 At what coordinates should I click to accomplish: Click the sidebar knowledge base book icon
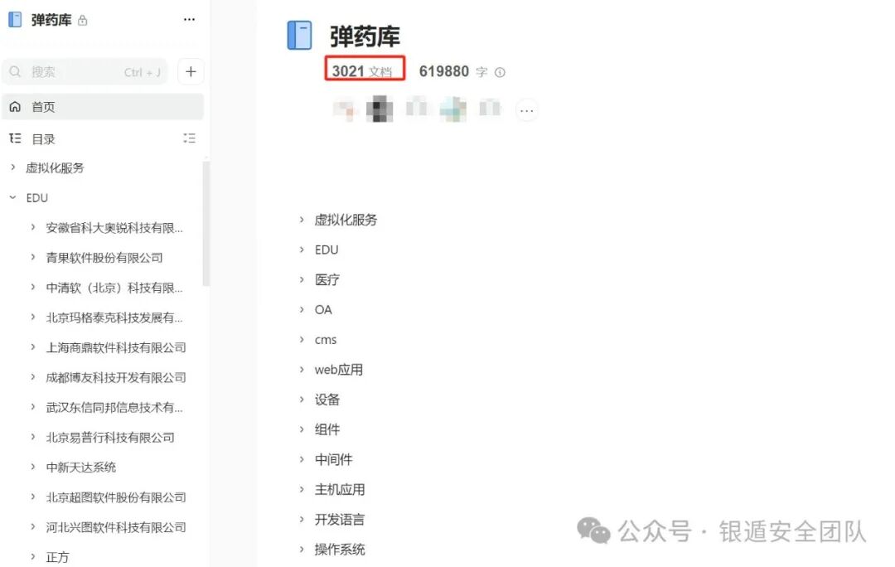pos(15,20)
